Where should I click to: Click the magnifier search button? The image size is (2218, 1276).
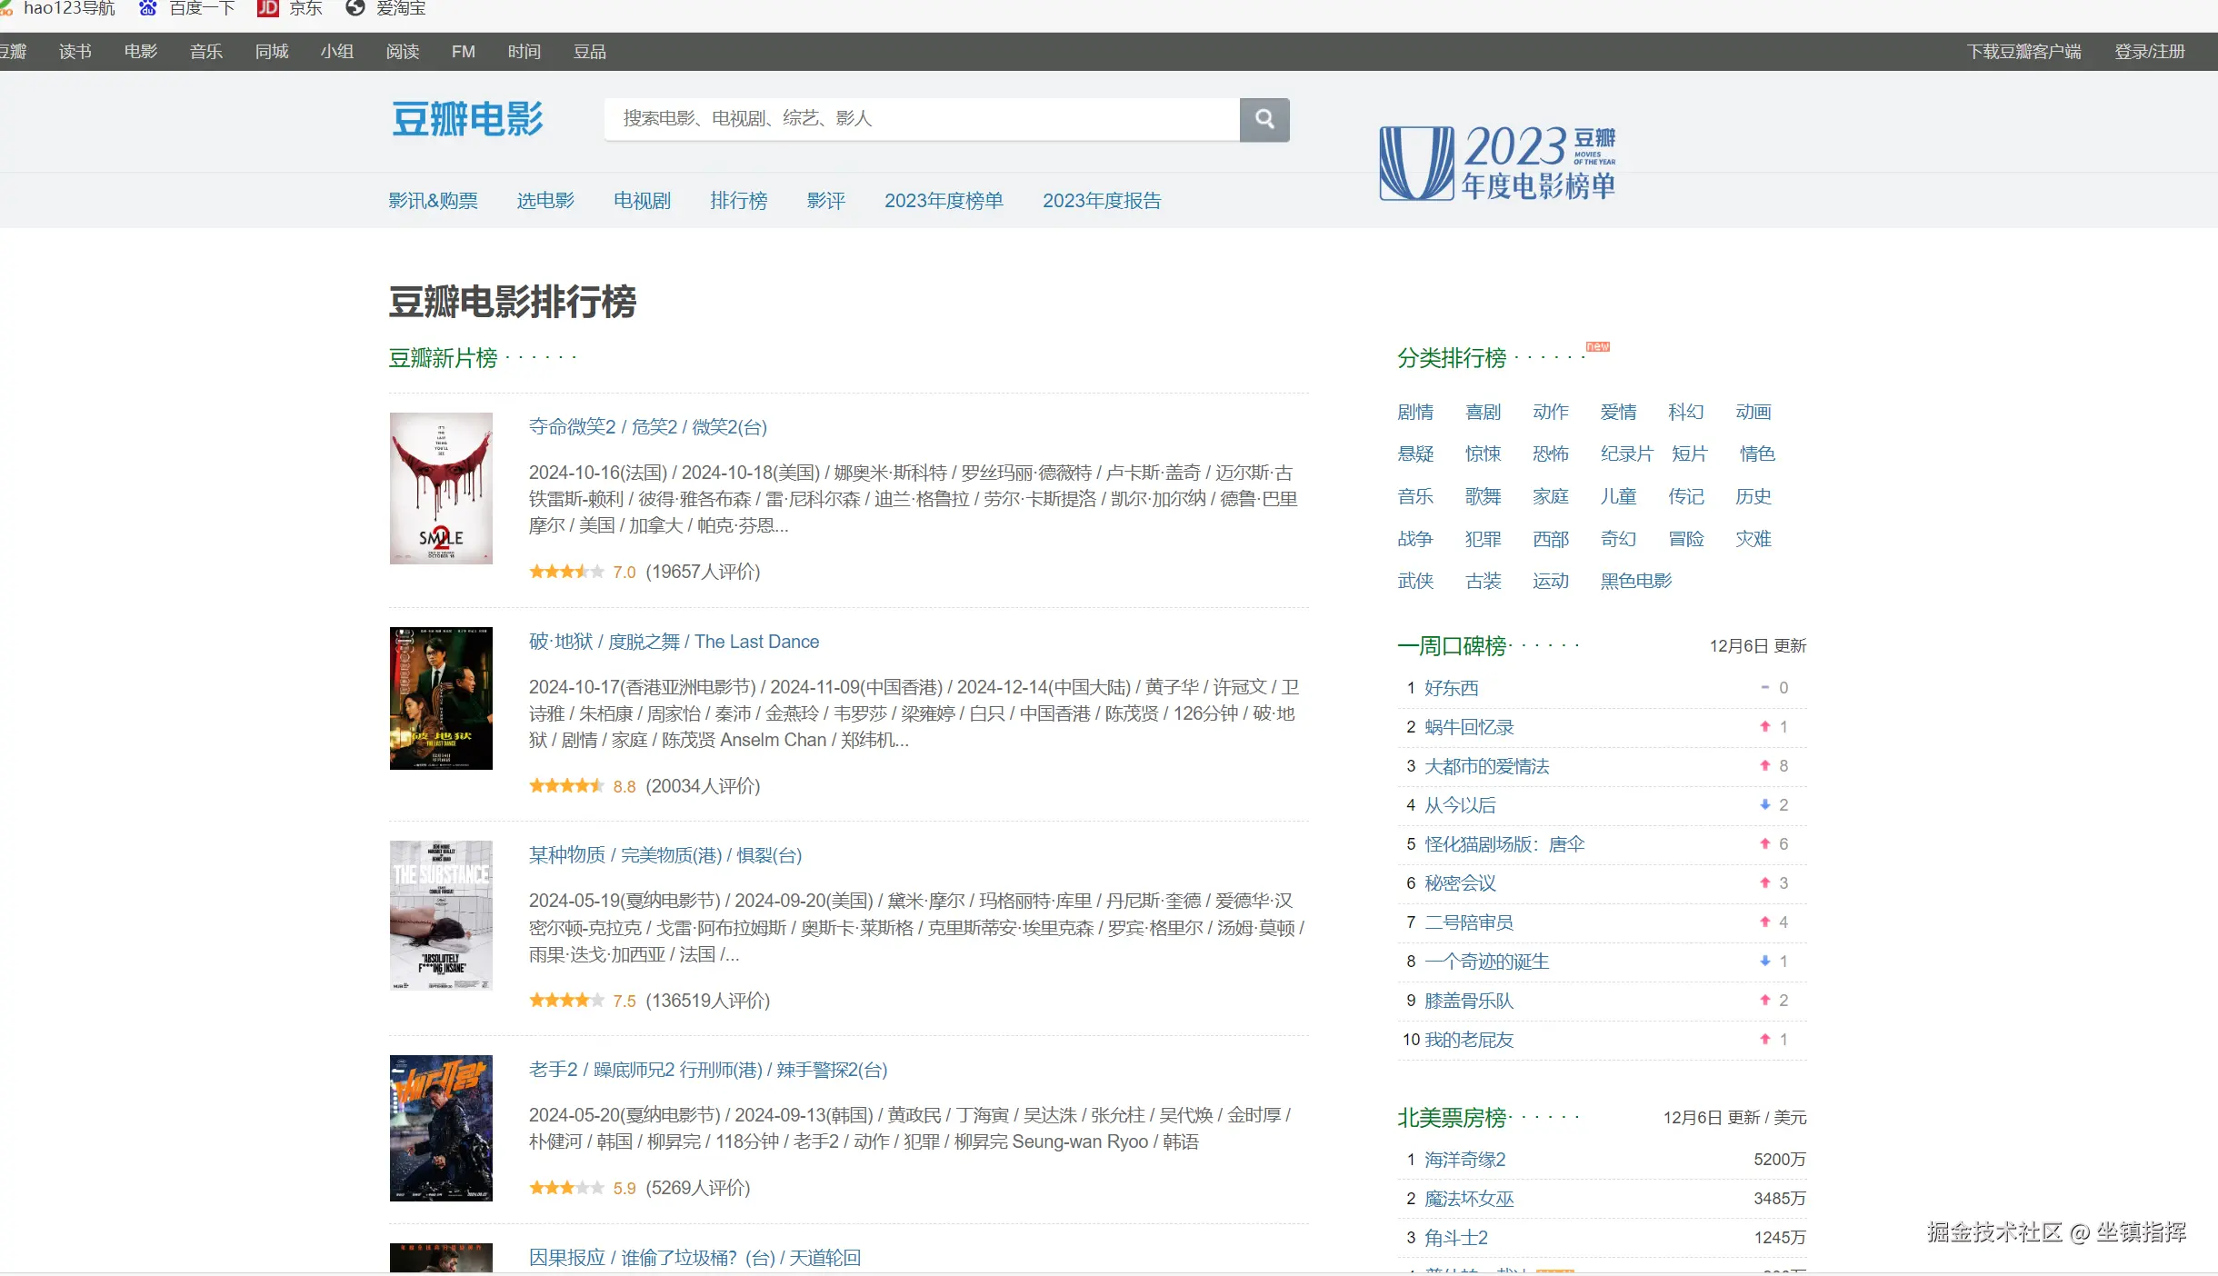click(1264, 119)
